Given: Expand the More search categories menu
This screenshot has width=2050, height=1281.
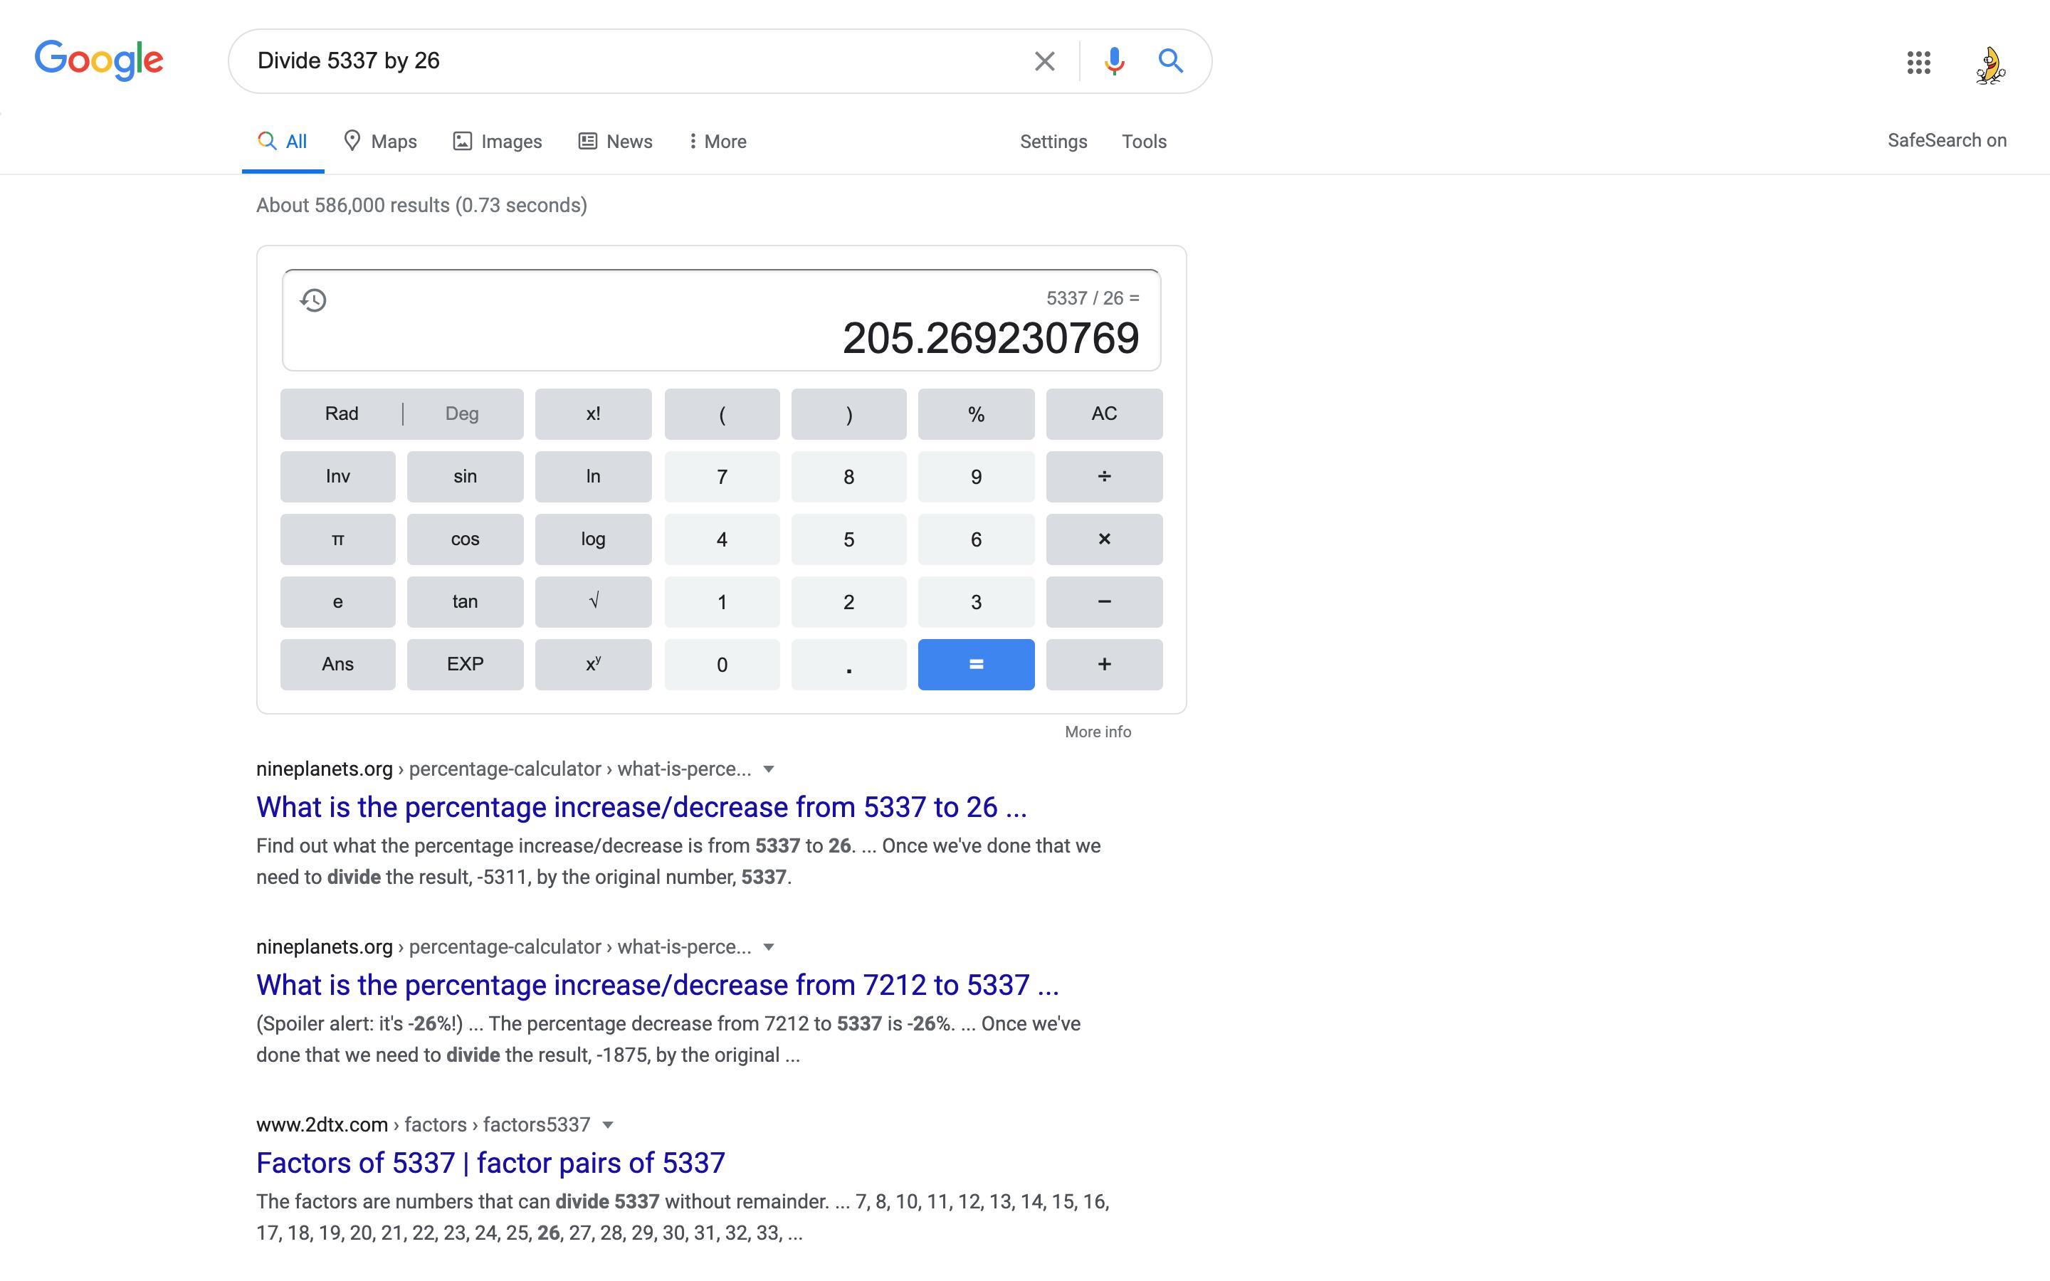Looking at the screenshot, I should click(717, 142).
